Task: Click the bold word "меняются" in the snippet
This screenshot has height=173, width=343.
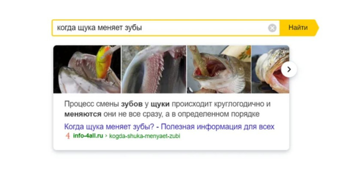Action: [x=83, y=114]
